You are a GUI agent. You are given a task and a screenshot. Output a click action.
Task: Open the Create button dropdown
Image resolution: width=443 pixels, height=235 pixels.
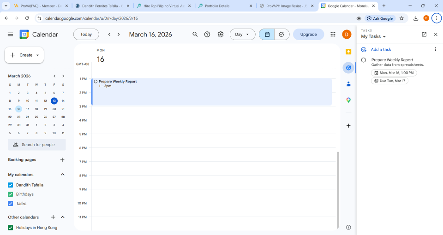tap(37, 55)
